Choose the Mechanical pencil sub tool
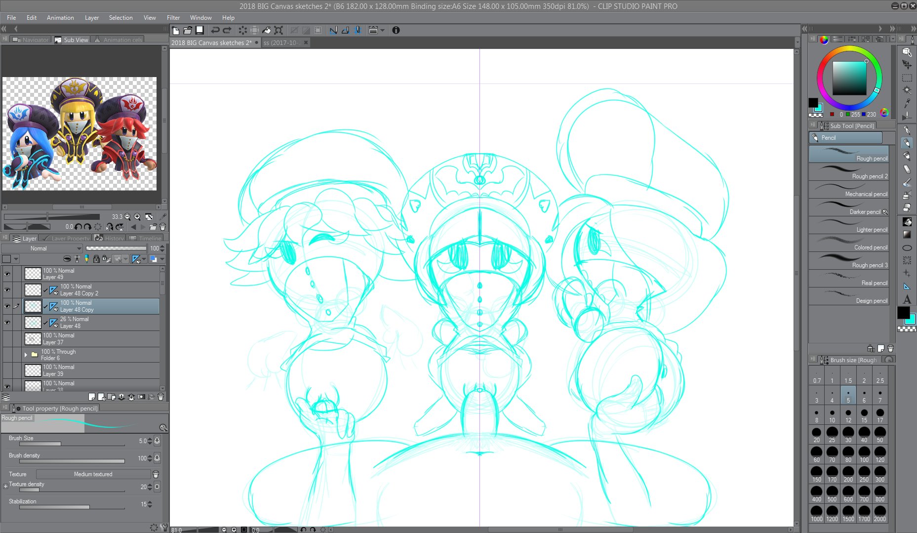Viewport: 917px width, 533px height. click(848, 190)
